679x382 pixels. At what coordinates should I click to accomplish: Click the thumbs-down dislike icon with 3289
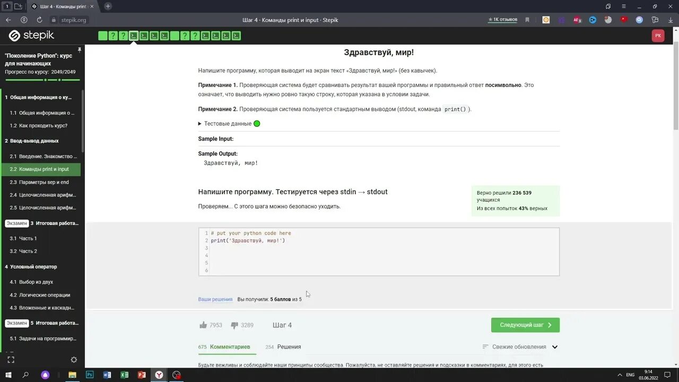[x=234, y=325]
